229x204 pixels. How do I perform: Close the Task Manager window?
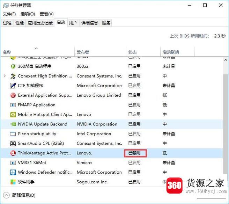[221, 5]
